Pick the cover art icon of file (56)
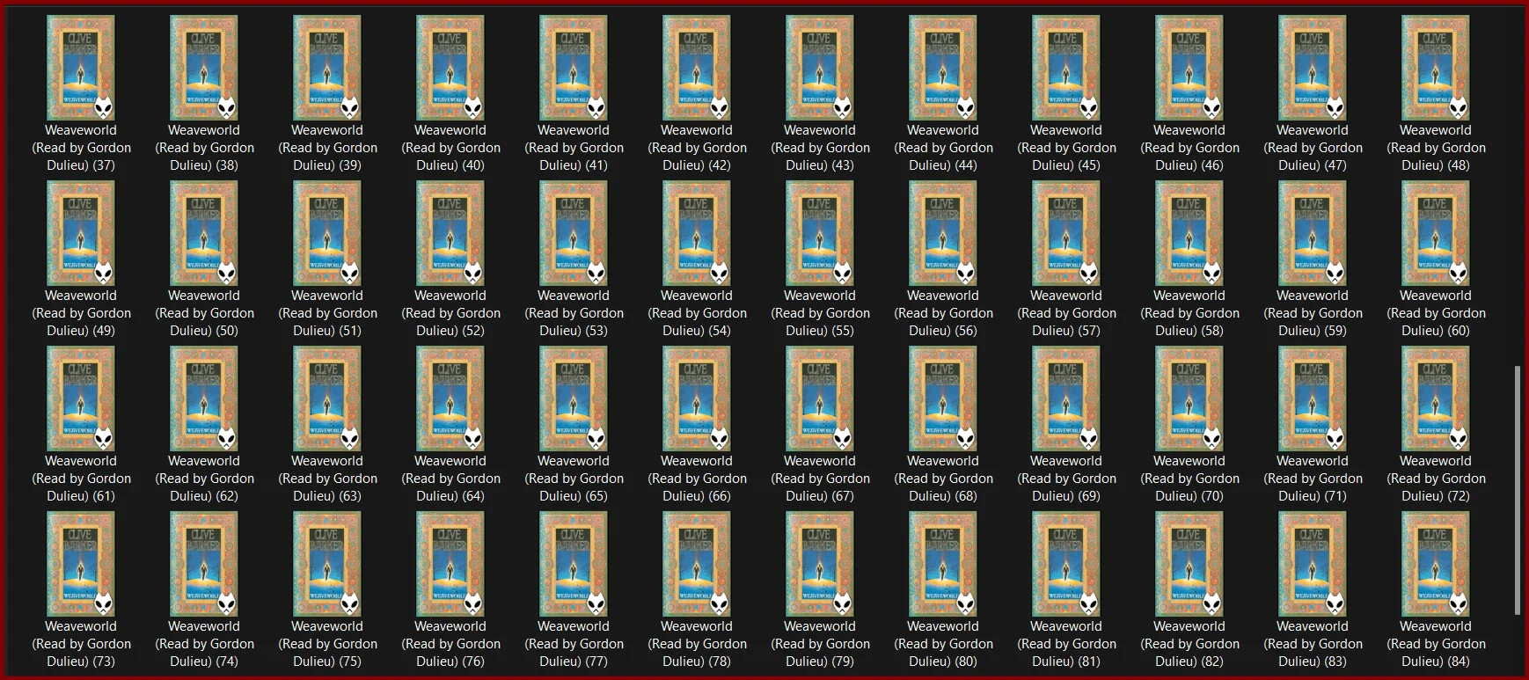Viewport: 1529px width, 680px height. (x=943, y=233)
